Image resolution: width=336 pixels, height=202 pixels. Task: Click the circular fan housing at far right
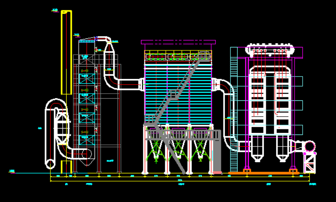tap(310, 146)
